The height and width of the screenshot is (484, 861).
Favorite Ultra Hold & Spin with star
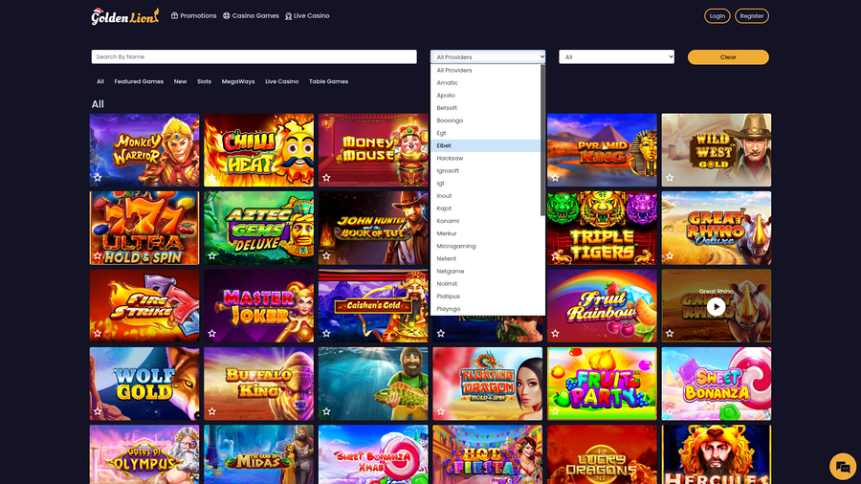click(98, 255)
